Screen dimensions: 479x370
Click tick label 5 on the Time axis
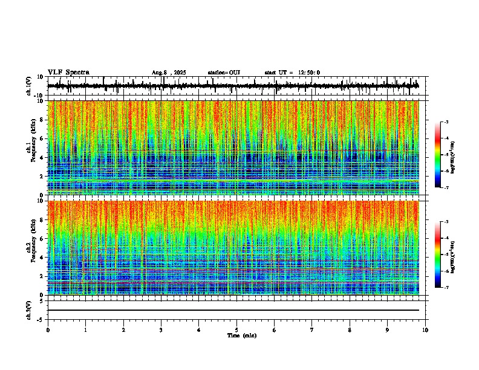coord(236,330)
